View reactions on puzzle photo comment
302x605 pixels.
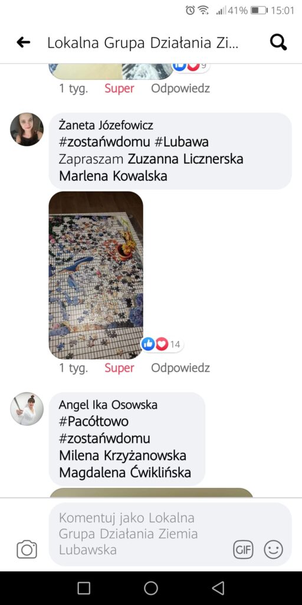point(162,344)
